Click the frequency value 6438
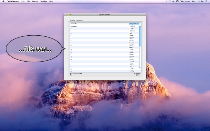The image size is (210, 131). [132, 43]
